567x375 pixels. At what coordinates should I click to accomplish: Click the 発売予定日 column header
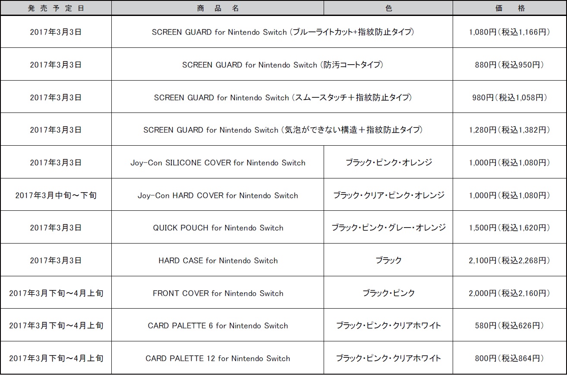click(x=56, y=8)
